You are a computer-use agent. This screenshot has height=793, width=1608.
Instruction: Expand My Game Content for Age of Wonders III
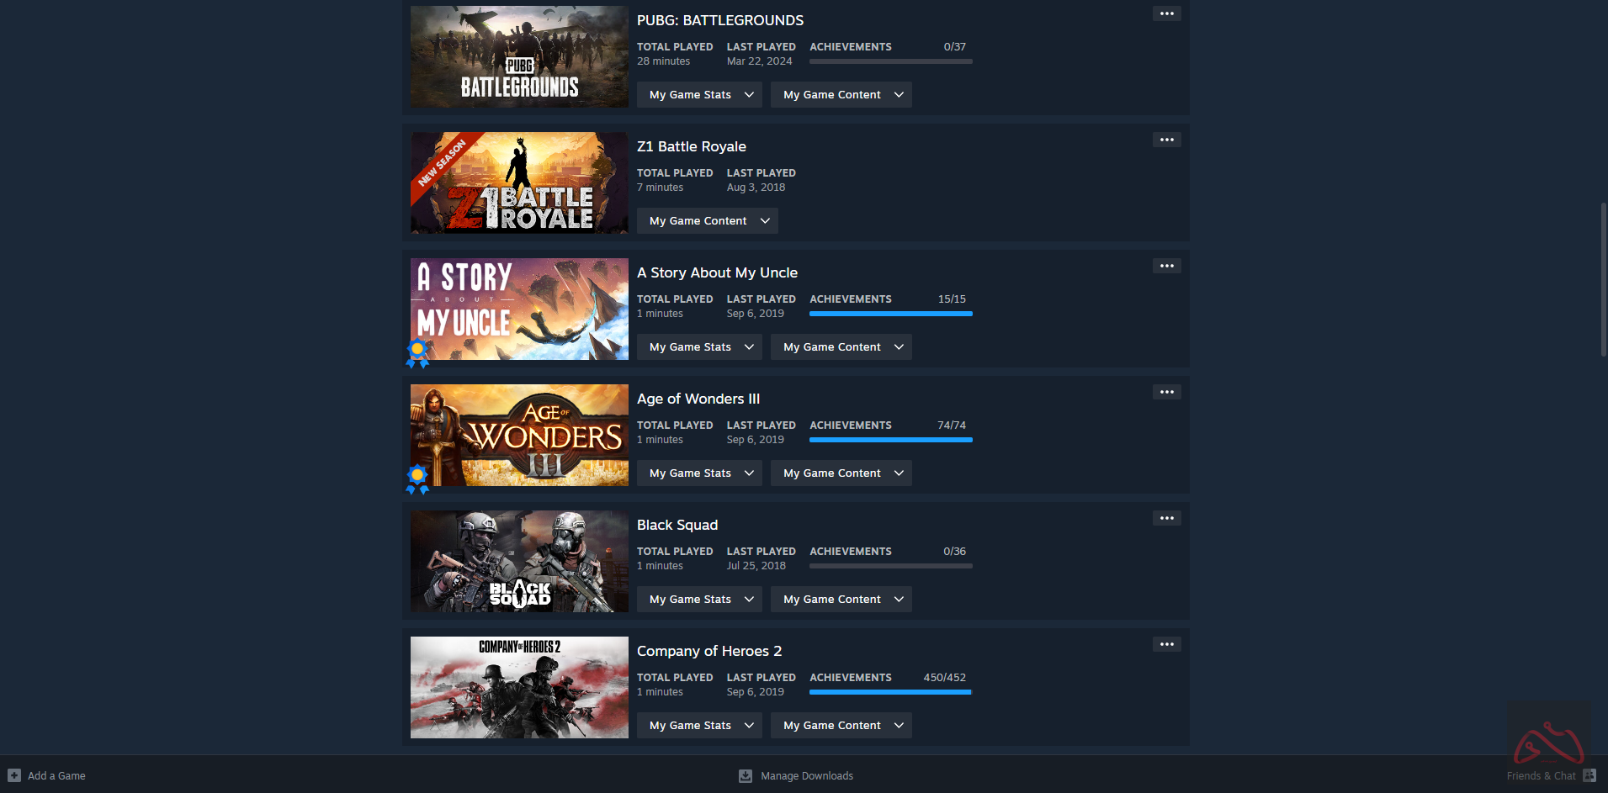click(x=841, y=473)
